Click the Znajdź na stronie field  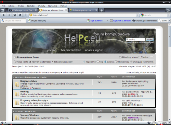pyautogui.click(x=13, y=21)
